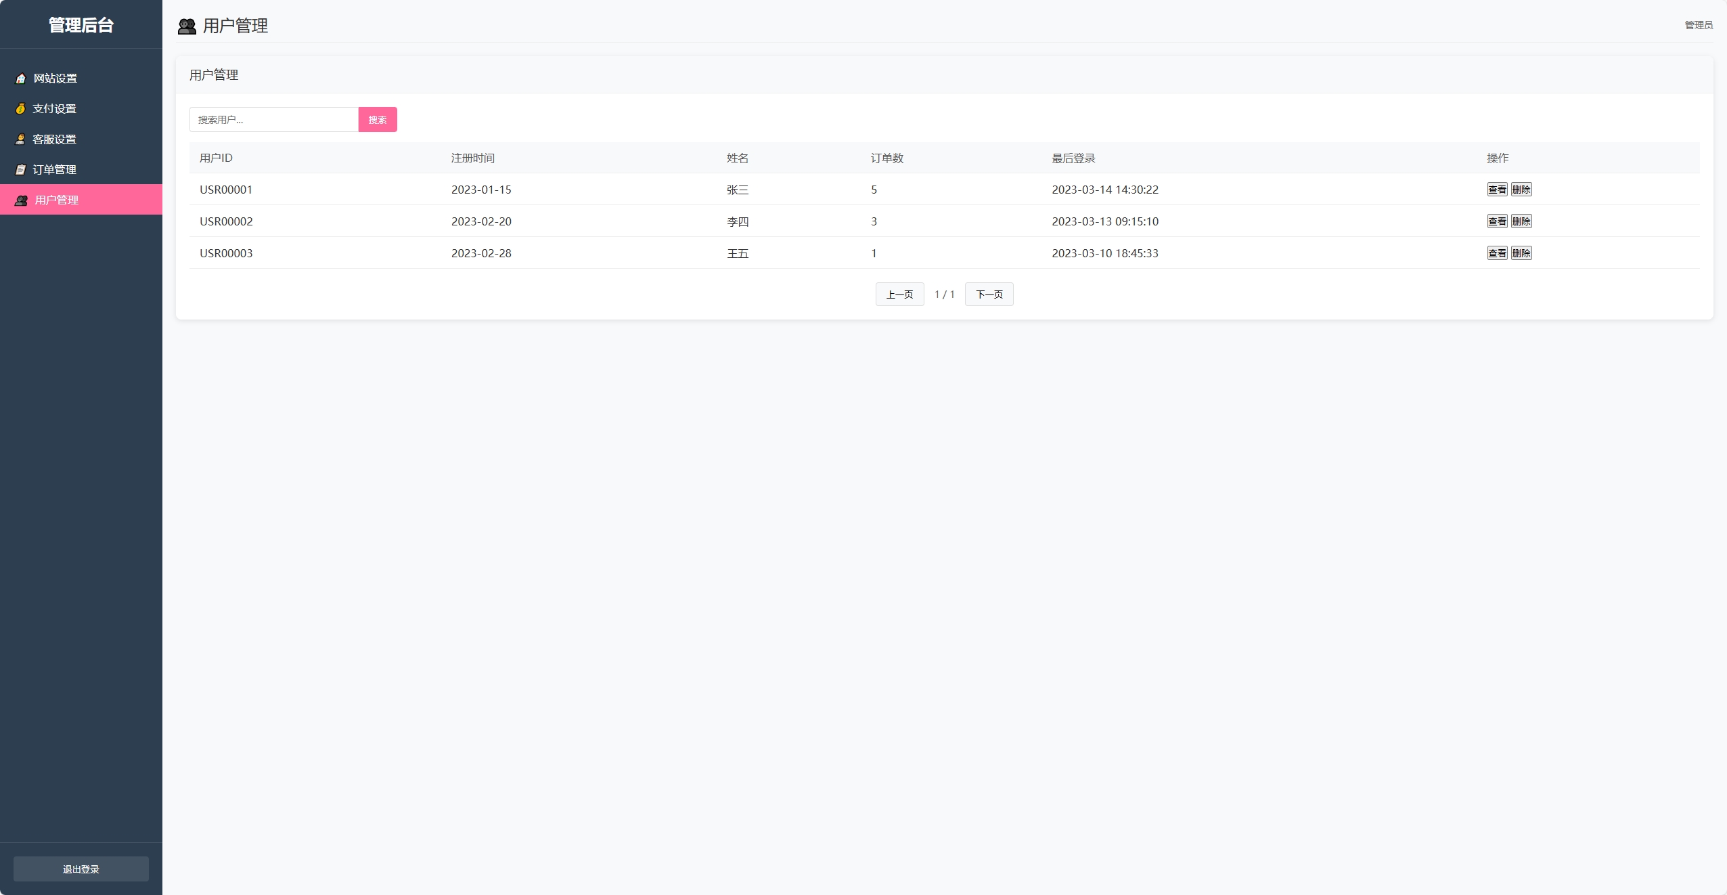Focus the 搜索用户 input field
Image resolution: width=1727 pixels, height=895 pixels.
273,120
